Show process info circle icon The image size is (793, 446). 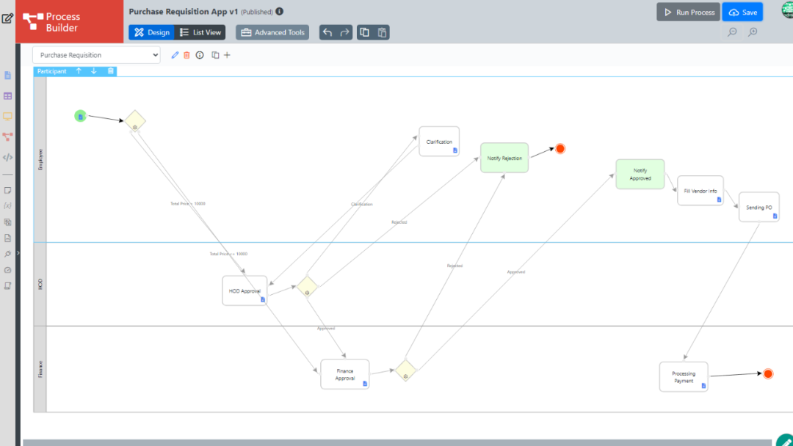[200, 55]
